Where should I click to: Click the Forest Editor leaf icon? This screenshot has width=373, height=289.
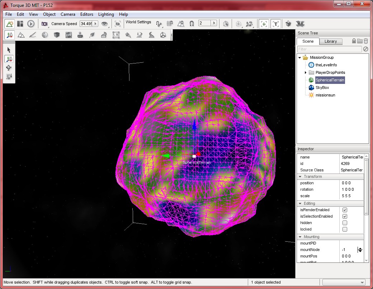click(x=92, y=35)
